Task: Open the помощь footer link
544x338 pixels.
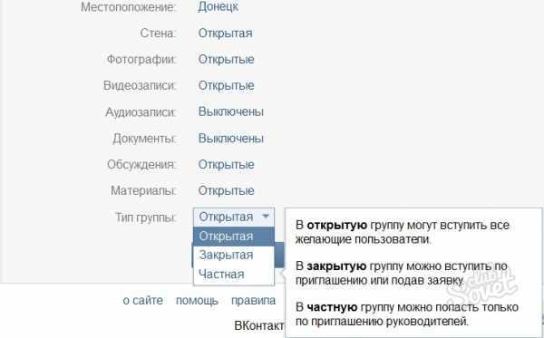Action: tap(197, 300)
